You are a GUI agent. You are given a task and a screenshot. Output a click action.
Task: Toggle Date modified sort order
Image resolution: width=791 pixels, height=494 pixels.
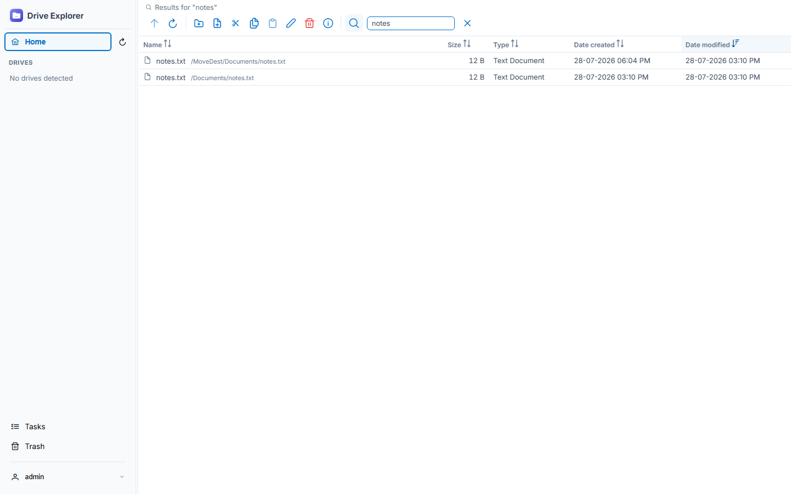(712, 44)
